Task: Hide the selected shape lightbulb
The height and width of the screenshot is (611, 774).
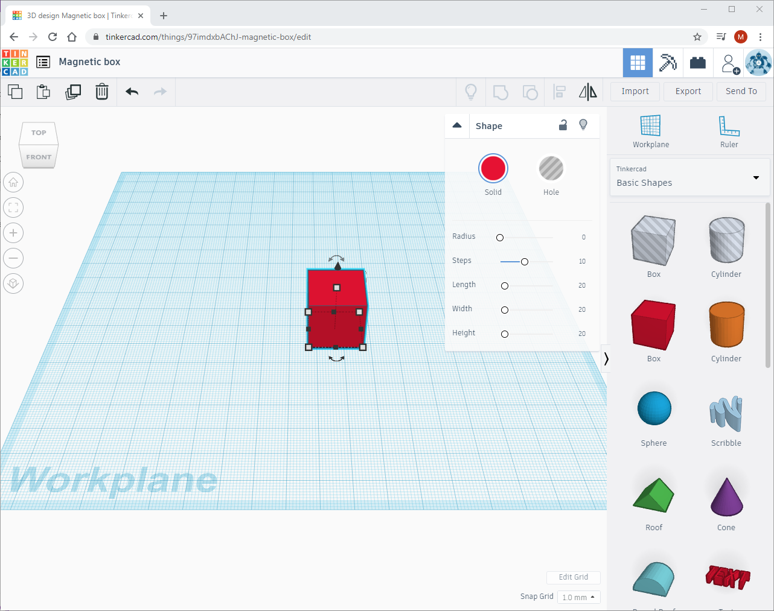Action: click(x=583, y=125)
